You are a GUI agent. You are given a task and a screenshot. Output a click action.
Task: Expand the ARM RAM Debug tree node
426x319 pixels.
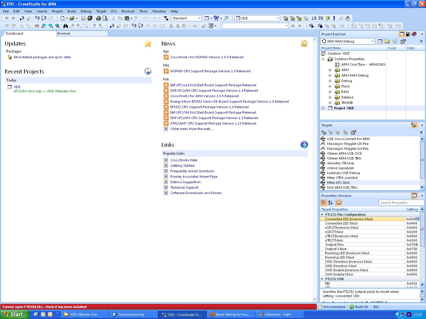[x=330, y=75]
